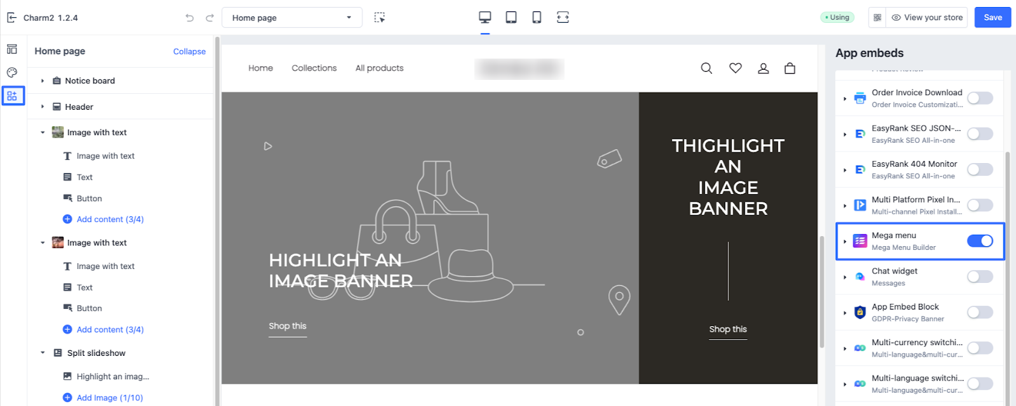This screenshot has height=406, width=1016.
Task: Collapse the Split slideshow section
Action: coord(43,353)
